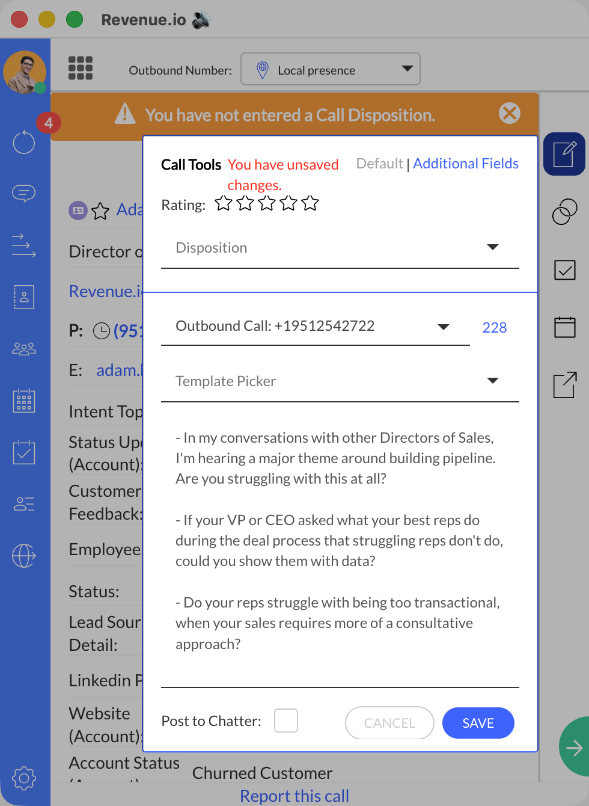
Task: Enable the Post to Chatter checkbox
Action: [x=286, y=721]
